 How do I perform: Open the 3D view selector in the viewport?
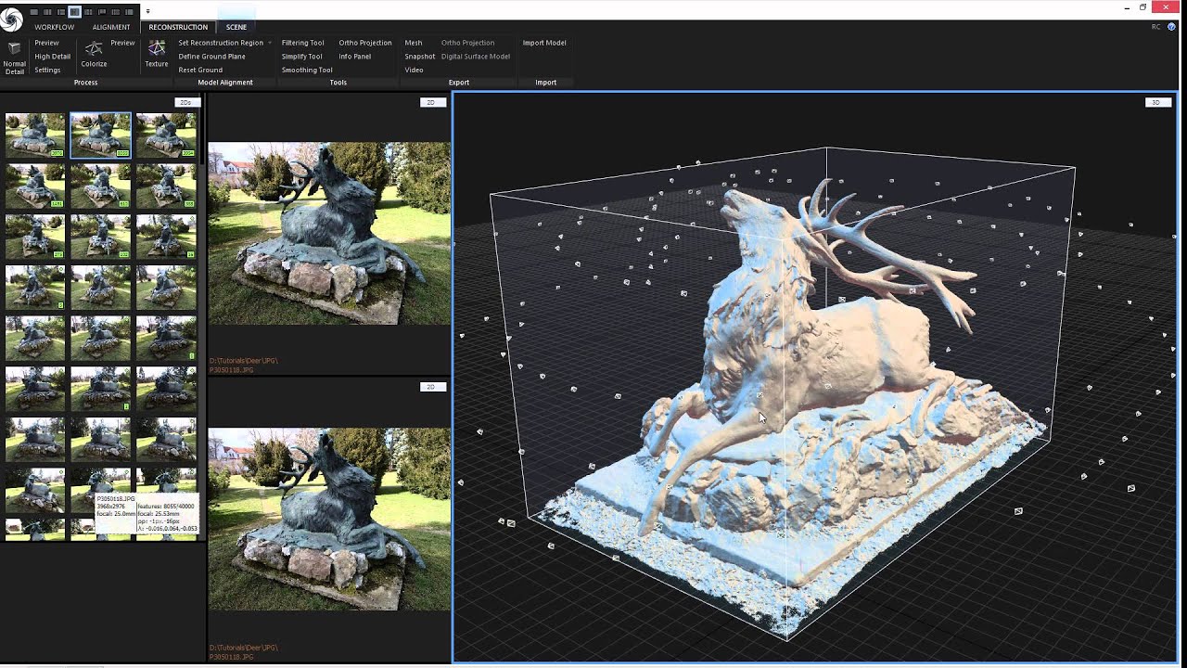point(1156,102)
